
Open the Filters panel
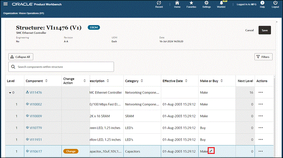[263, 57]
